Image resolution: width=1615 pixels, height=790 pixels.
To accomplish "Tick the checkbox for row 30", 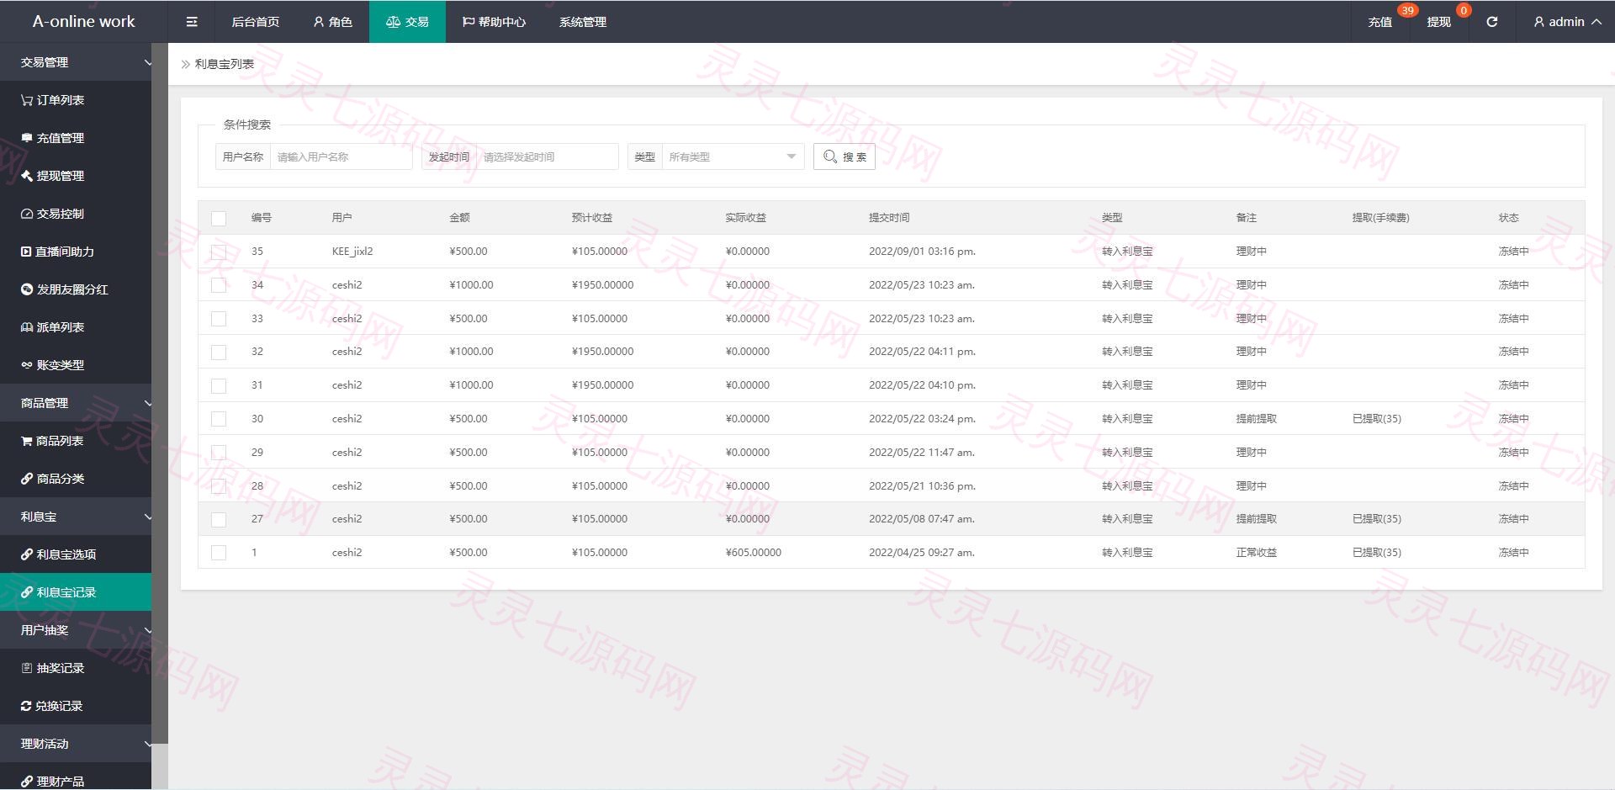I will point(219,419).
